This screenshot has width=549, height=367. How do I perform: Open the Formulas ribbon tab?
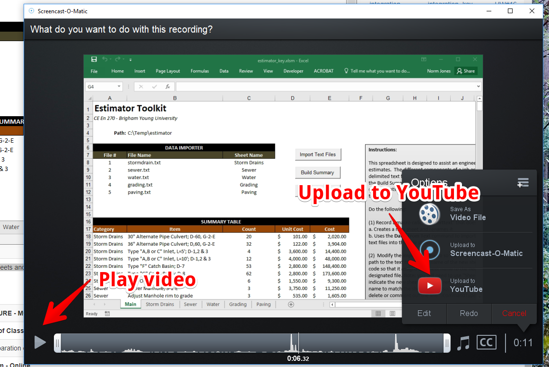pos(200,71)
